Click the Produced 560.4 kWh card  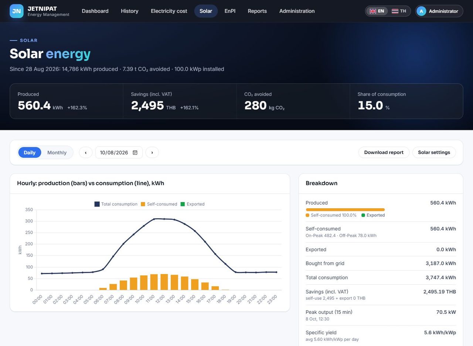coord(67,101)
